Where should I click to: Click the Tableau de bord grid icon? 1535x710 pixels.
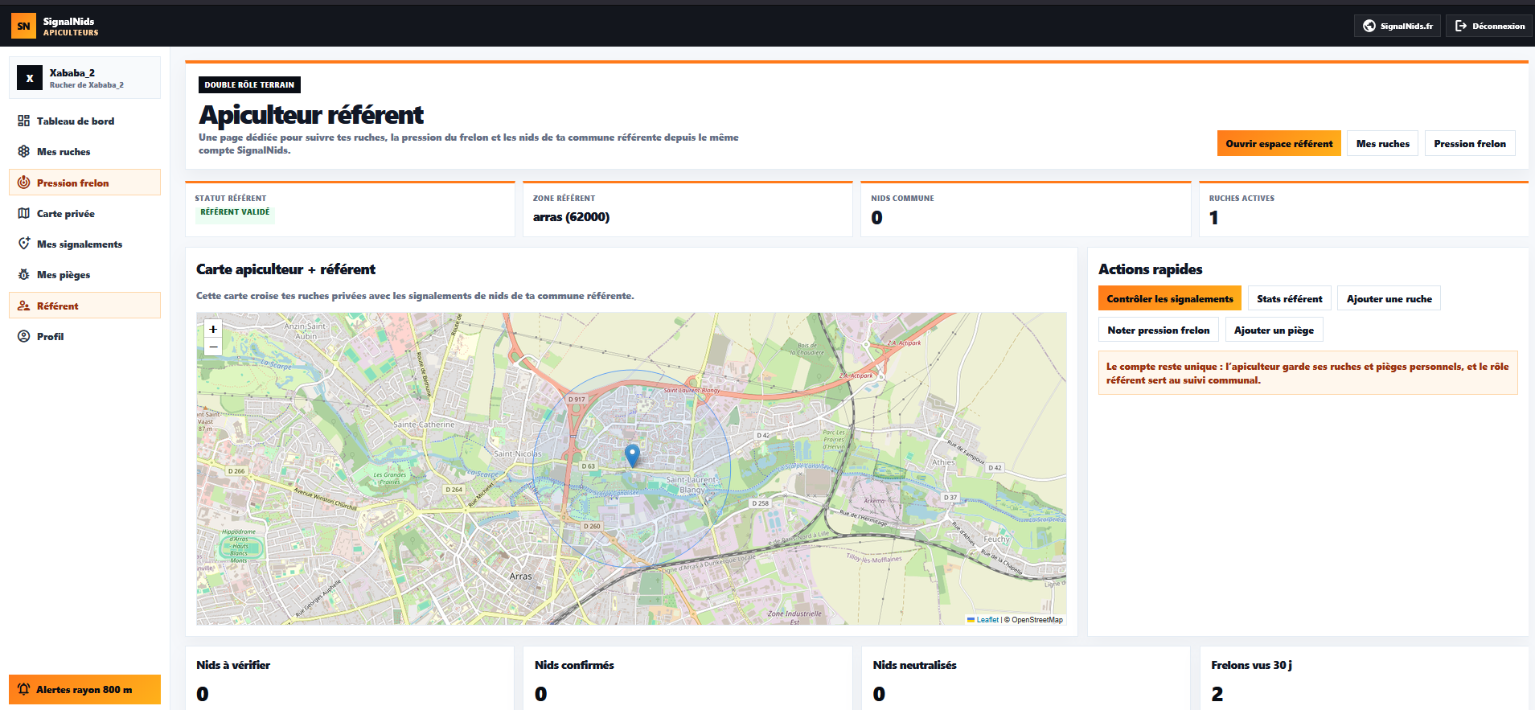tap(24, 121)
